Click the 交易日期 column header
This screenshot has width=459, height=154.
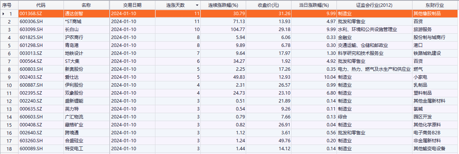coord(132,5)
